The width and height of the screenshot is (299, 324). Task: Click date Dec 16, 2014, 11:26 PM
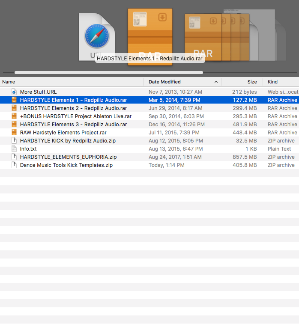(x=176, y=125)
